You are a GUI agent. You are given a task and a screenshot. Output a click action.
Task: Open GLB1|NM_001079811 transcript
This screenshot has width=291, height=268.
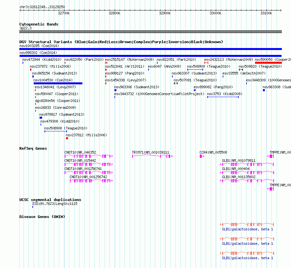239,160
